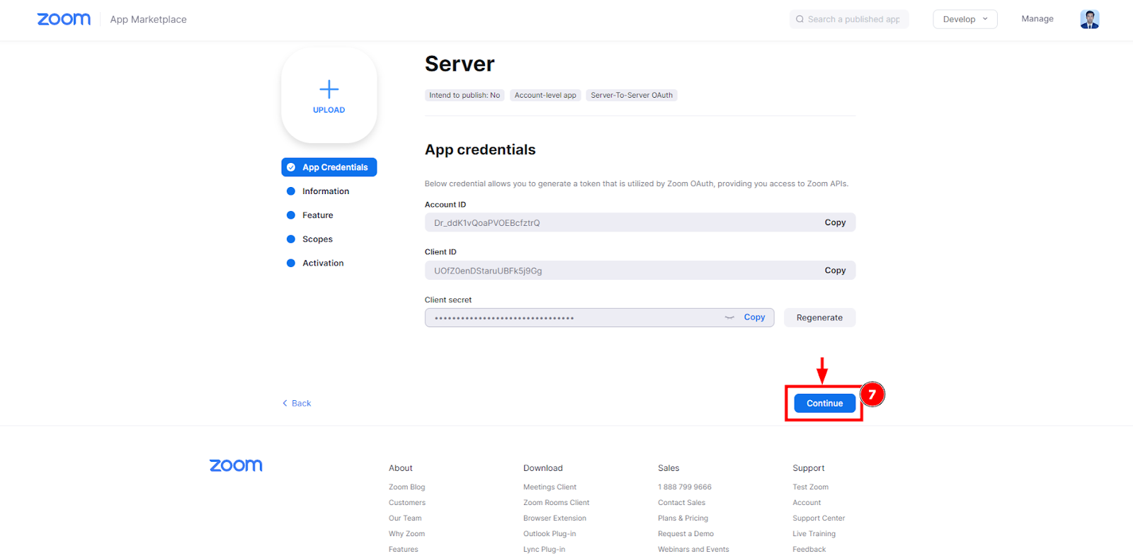This screenshot has height=556, width=1133.
Task: Open the Our Team footer link
Action: pos(405,518)
